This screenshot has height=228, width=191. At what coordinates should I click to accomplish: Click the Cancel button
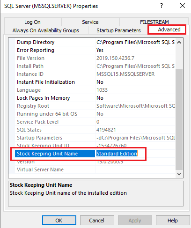97,221
